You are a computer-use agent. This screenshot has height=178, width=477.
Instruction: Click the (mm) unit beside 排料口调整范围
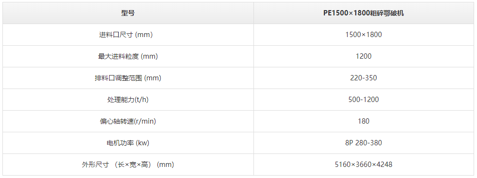(153, 78)
